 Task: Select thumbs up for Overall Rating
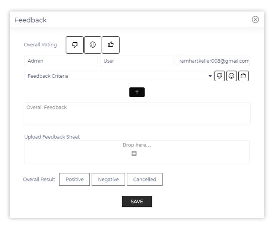tap(111, 45)
